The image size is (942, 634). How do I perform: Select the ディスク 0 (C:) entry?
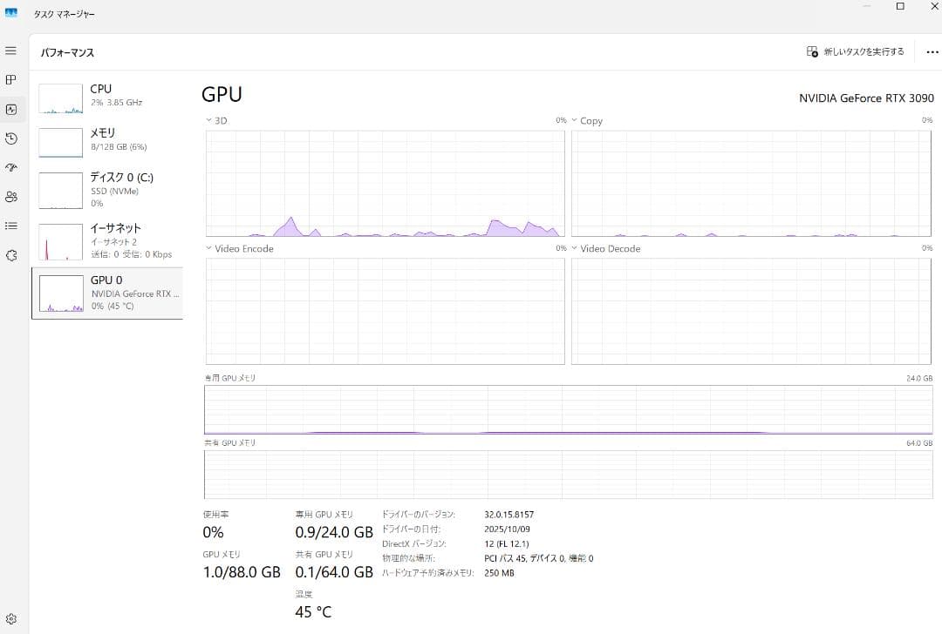(108, 189)
